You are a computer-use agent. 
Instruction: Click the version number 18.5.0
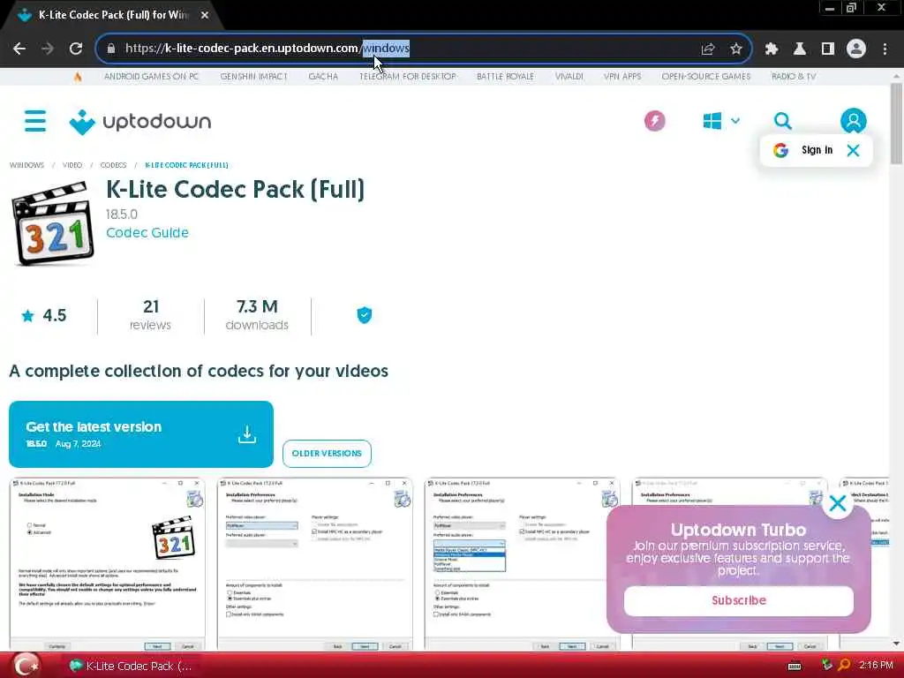[x=122, y=215]
